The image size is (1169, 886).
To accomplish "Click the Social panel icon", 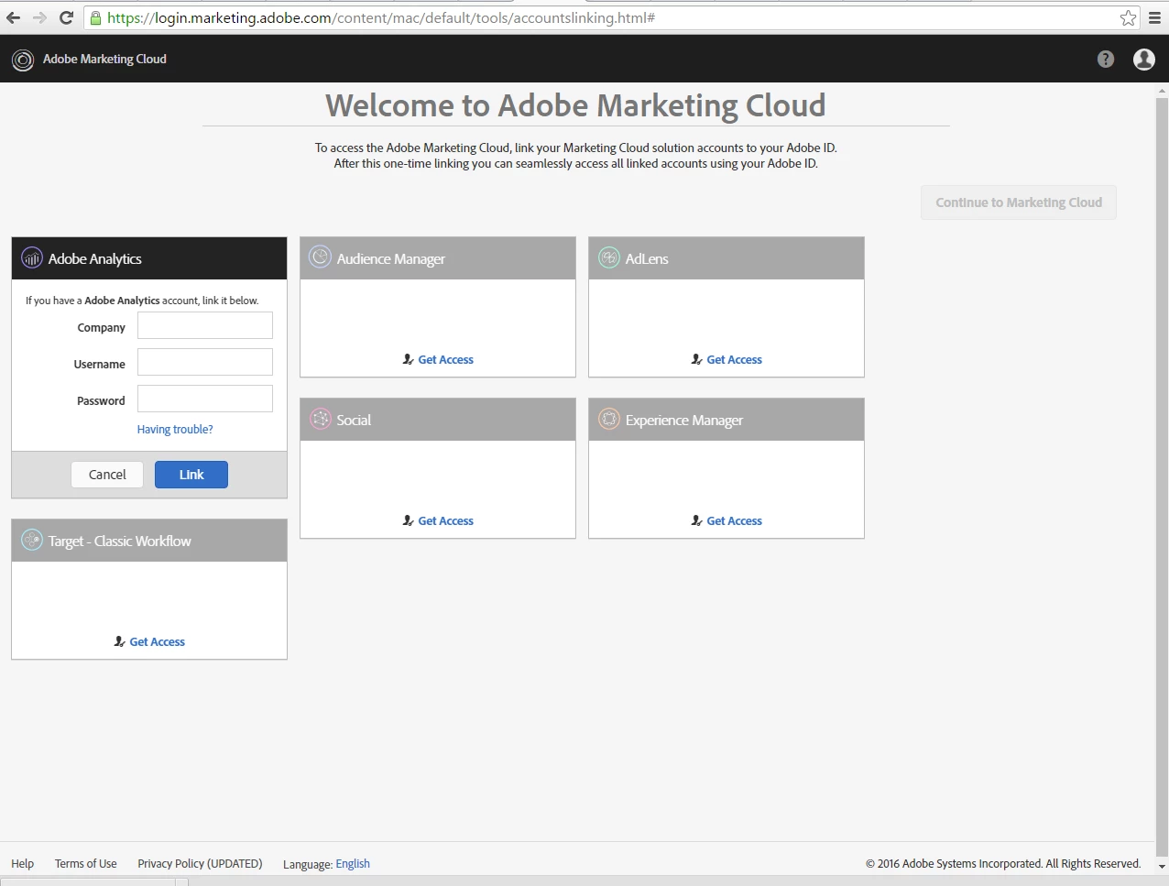I will pyautogui.click(x=320, y=419).
